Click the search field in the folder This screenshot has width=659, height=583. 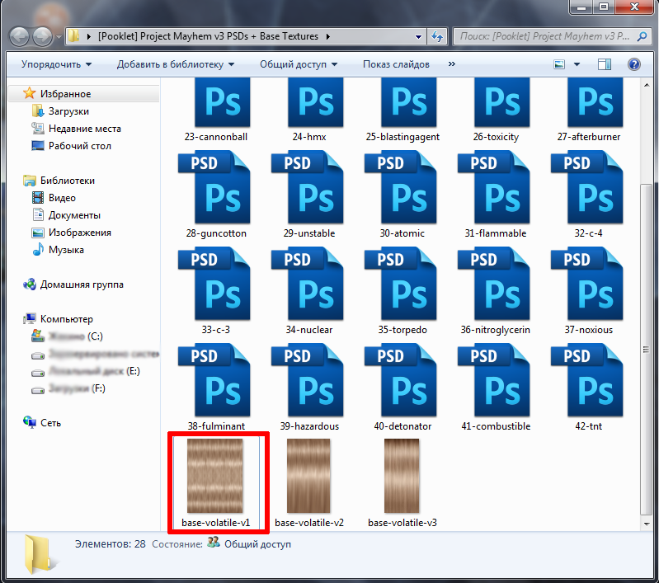[x=540, y=37]
